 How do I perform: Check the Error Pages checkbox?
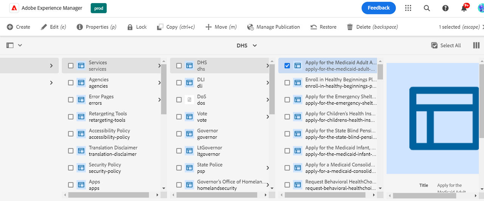(x=71, y=100)
